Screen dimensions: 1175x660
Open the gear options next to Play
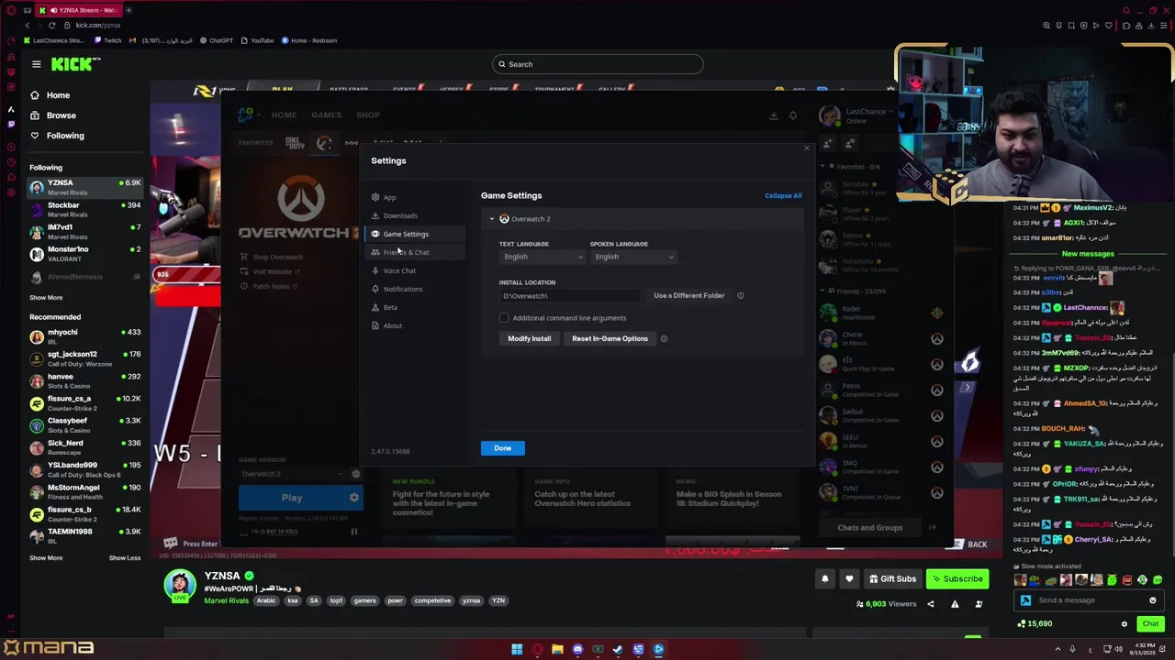pyautogui.click(x=353, y=498)
